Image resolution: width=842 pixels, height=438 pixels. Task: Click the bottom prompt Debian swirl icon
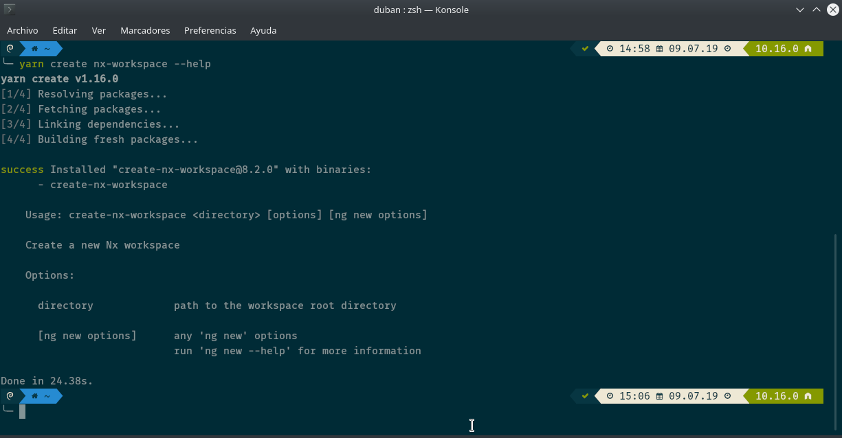pyautogui.click(x=10, y=396)
